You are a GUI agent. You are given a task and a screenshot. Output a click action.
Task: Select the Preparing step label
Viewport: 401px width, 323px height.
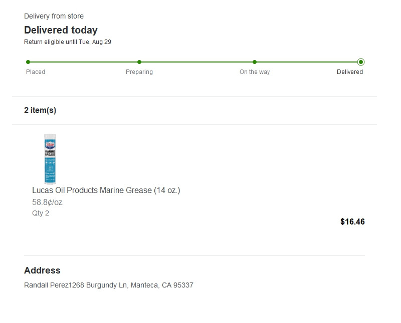(x=139, y=72)
